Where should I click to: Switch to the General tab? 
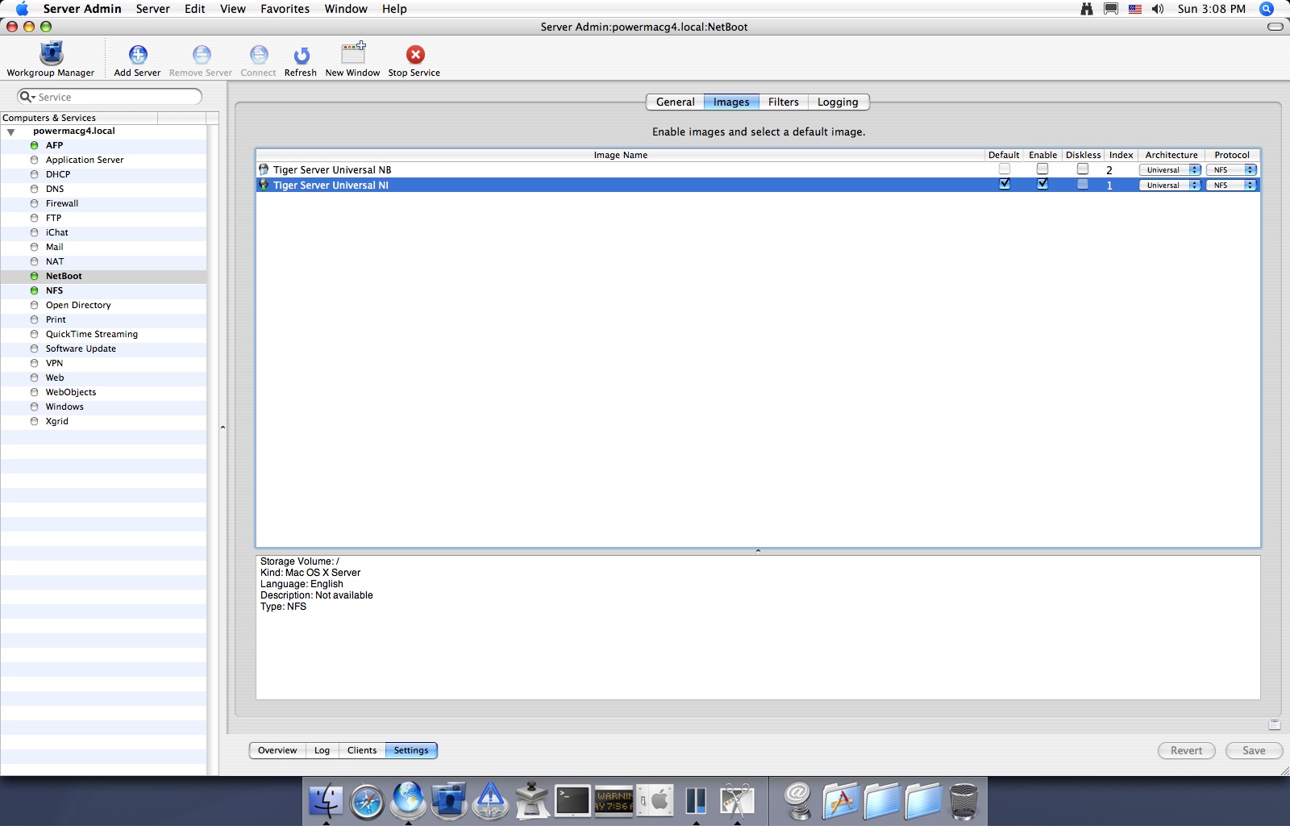coord(675,102)
